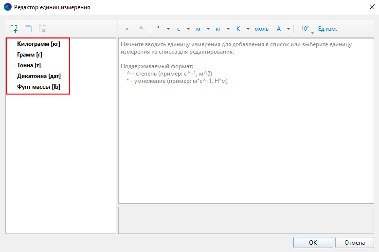Insert the degree ° unit symbol
379x252 pixels.
(x=158, y=29)
